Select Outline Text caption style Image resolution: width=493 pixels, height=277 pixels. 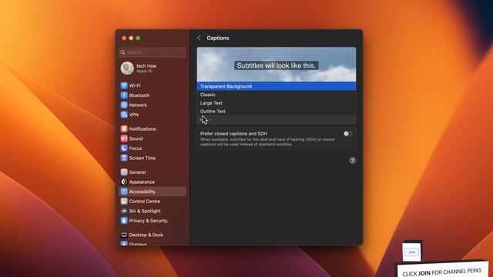coord(277,111)
